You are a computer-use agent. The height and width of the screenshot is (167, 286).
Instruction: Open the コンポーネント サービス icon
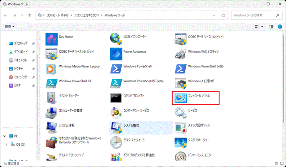point(116,113)
